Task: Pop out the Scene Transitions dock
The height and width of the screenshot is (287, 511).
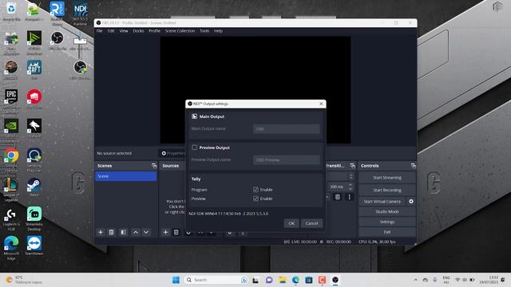Action: (352, 166)
